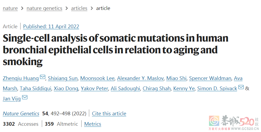Open author Shixiang Sun's profile link
This screenshot has width=261, height=132.
click(x=63, y=78)
